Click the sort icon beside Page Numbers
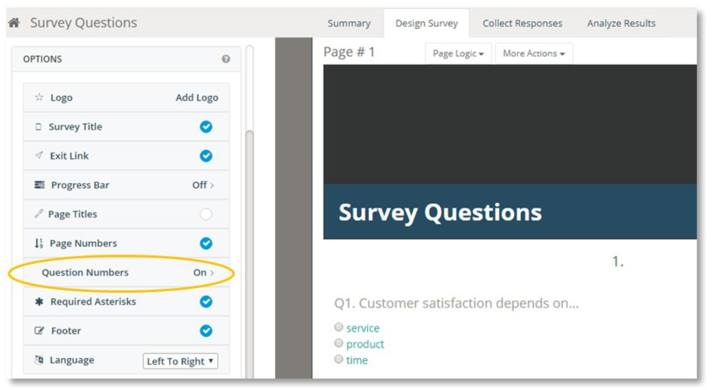Screen dimensions: 712x390 pos(39,243)
